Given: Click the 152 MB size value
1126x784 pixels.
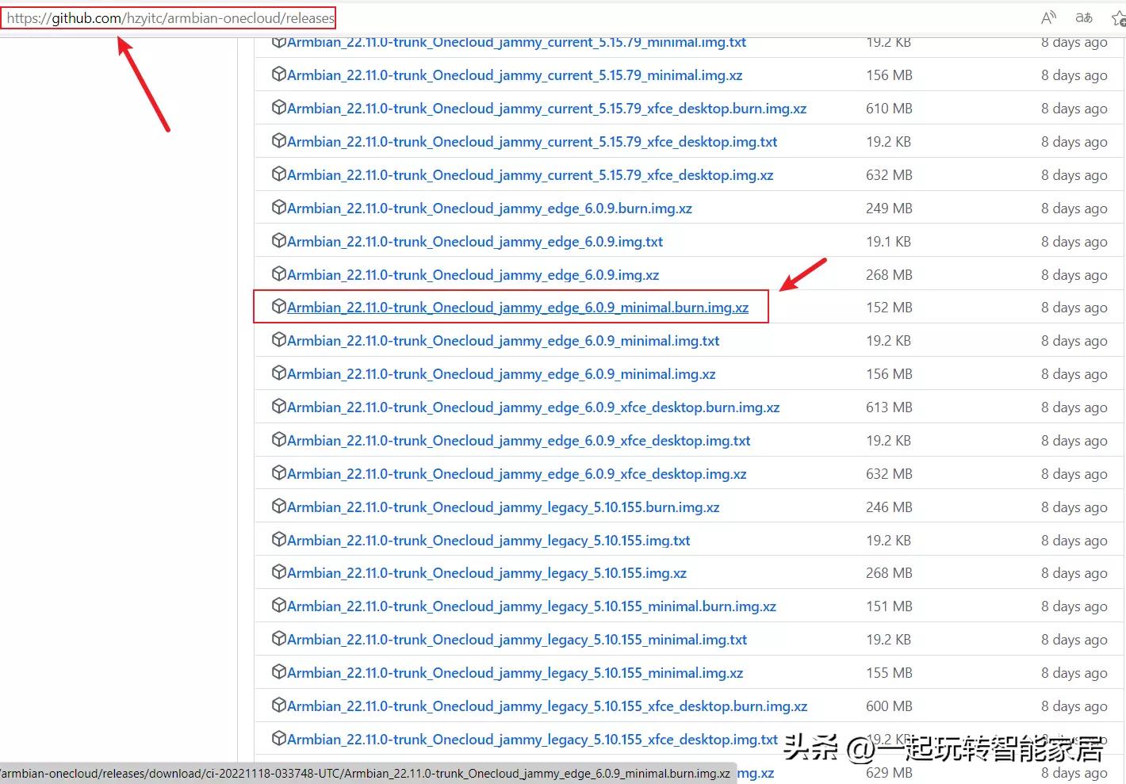Looking at the screenshot, I should click(889, 308).
